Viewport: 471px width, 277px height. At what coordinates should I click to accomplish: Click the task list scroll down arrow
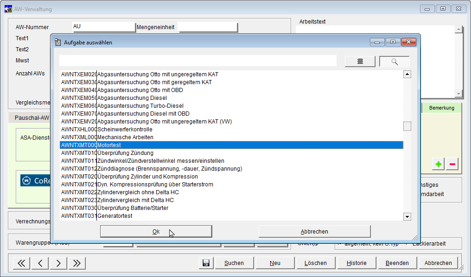coord(407,216)
